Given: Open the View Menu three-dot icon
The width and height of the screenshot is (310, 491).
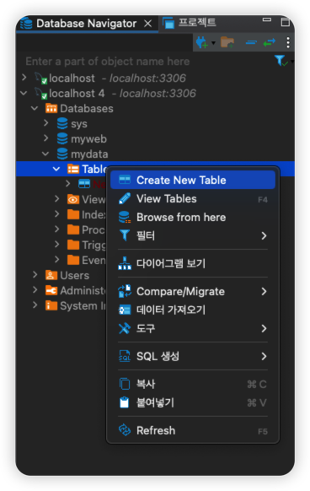Looking at the screenshot, I should pos(288,42).
